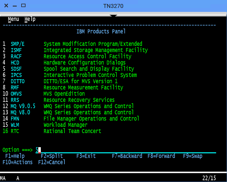Click F12=Cancel function key label
The image size is (227, 182).
coord(52,162)
